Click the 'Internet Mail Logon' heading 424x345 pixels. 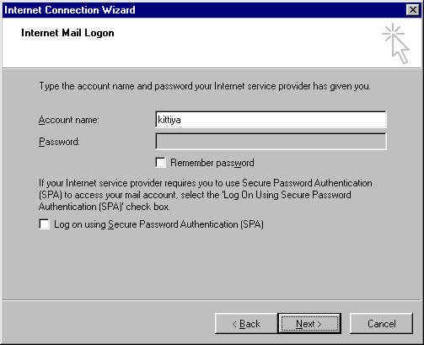coord(67,33)
